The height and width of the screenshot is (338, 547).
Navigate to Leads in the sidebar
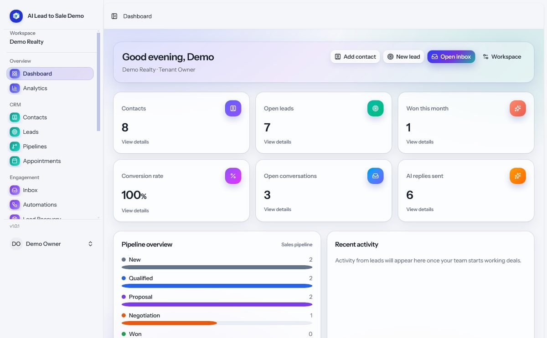[50, 132]
